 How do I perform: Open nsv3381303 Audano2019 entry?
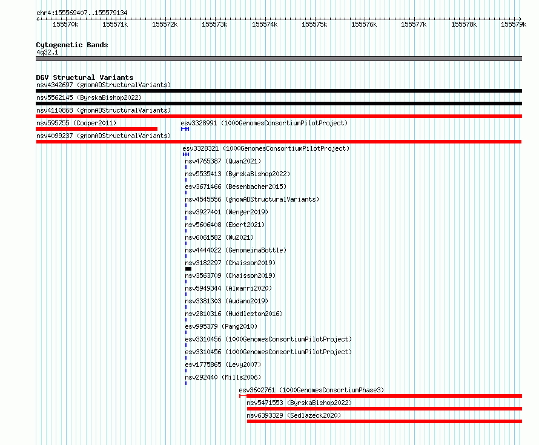click(227, 301)
